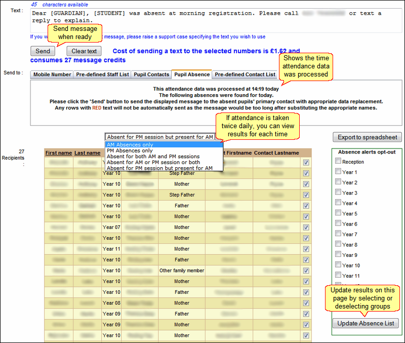Click Export to spreadsheet button
Screen dimensions: 405x343
[367, 137]
